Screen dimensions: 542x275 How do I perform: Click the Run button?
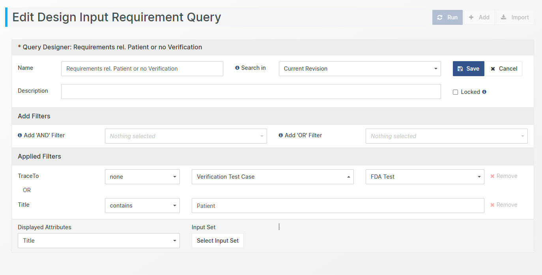click(447, 17)
